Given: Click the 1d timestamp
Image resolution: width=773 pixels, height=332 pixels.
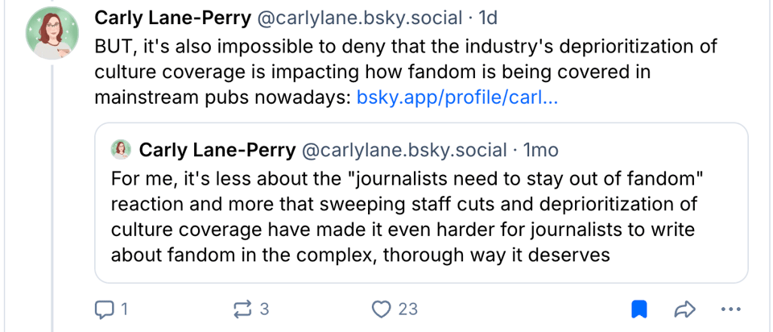Looking at the screenshot, I should click(489, 17).
